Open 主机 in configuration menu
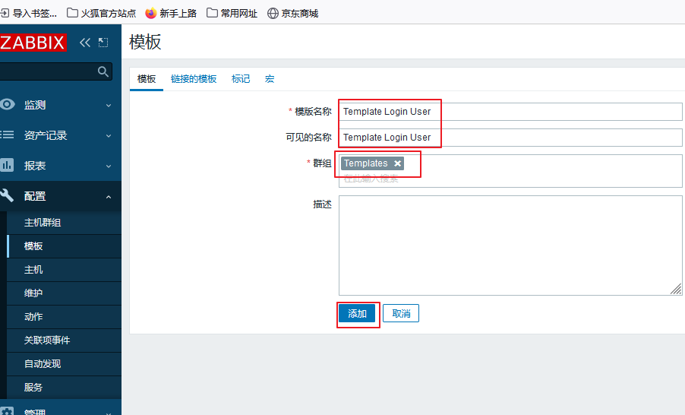 click(x=65, y=270)
